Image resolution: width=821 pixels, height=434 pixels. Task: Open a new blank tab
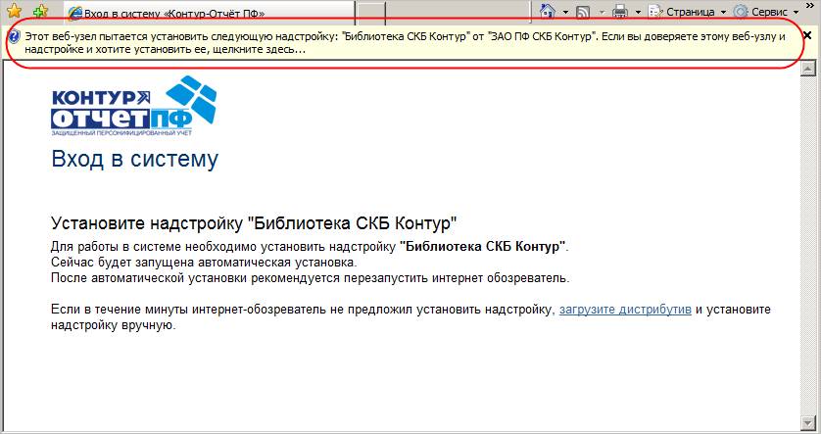coord(370,13)
